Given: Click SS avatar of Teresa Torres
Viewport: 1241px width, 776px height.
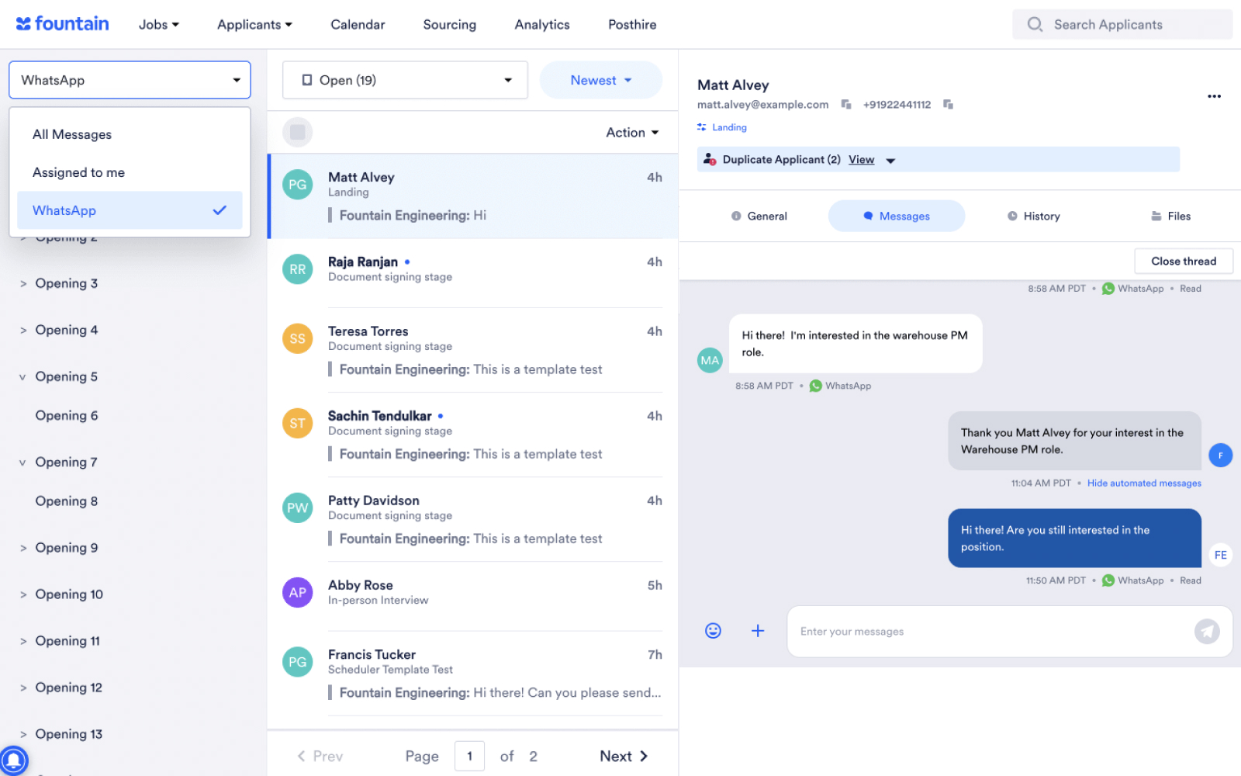Looking at the screenshot, I should click(298, 338).
